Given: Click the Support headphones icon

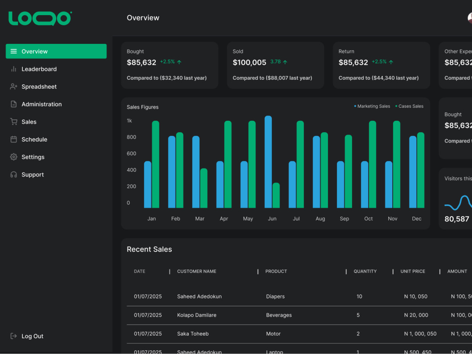Looking at the screenshot, I should point(14,175).
